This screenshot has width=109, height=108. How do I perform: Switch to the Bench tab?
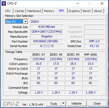pyautogui.click(x=87, y=11)
